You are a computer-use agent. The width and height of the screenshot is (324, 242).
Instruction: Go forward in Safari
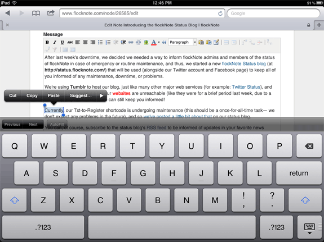tap(21, 13)
